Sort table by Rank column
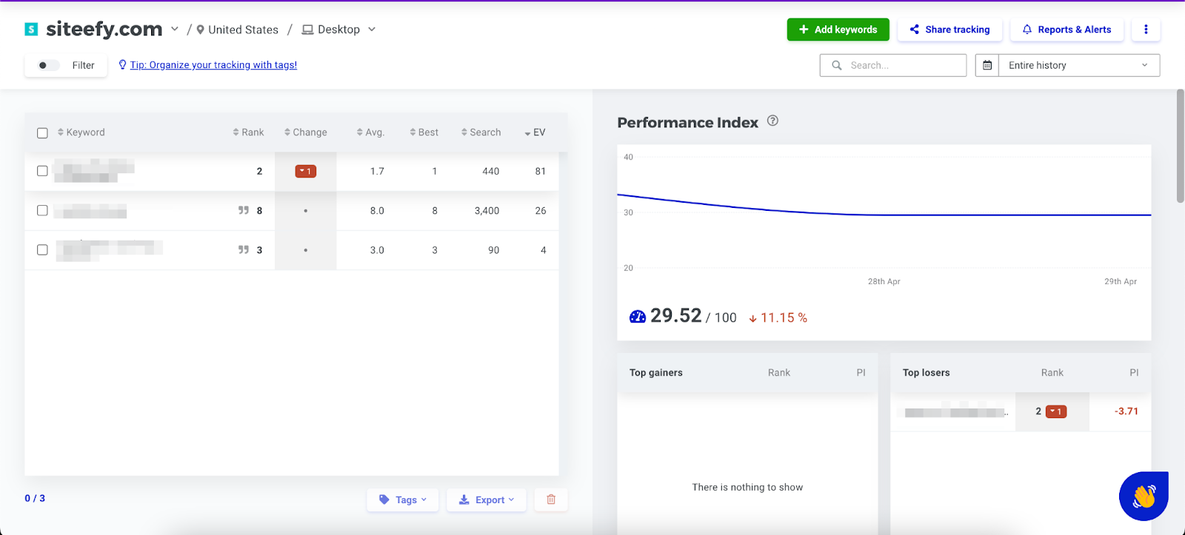This screenshot has height=535, width=1185. tap(248, 132)
